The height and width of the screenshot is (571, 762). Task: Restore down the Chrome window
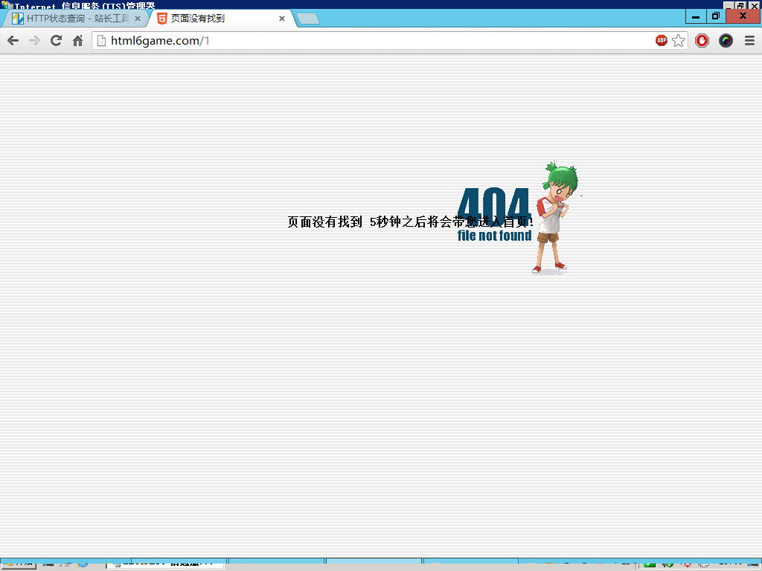pyautogui.click(x=716, y=16)
